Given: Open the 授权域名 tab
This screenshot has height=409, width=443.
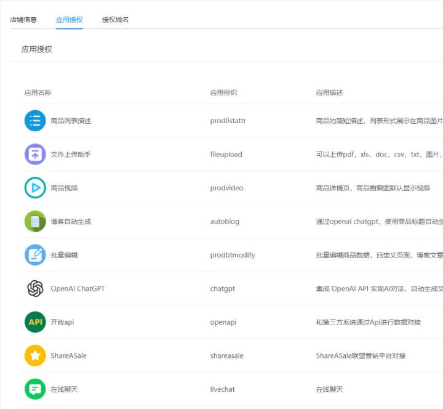Looking at the screenshot, I should tap(115, 20).
